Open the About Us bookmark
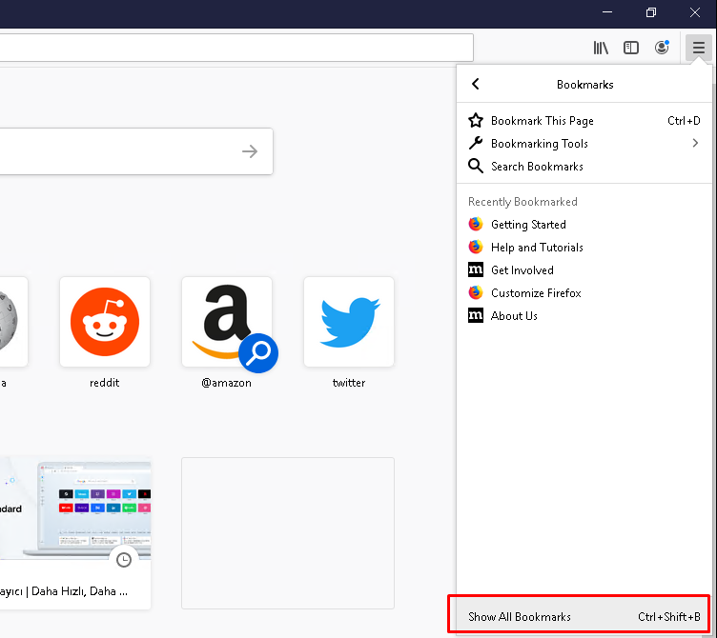The width and height of the screenshot is (717, 638). 584,315
